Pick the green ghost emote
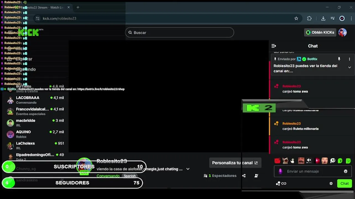This screenshot has width=355, height=199. pos(340,161)
